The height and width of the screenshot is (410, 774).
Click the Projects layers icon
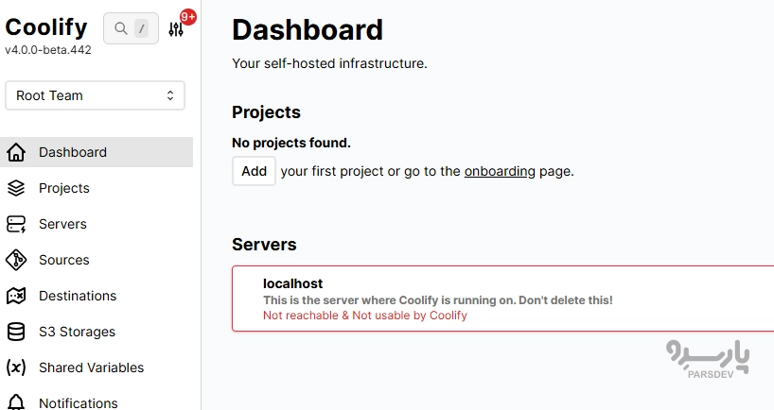16,188
